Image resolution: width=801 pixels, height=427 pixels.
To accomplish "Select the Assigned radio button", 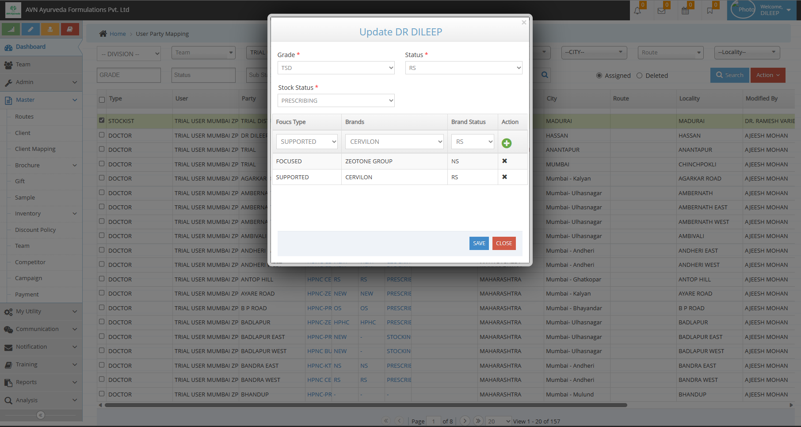I will [x=599, y=76].
